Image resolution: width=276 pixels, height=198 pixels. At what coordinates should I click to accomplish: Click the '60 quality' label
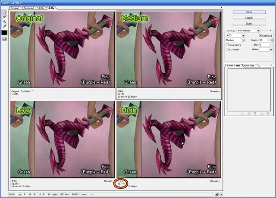215,181
